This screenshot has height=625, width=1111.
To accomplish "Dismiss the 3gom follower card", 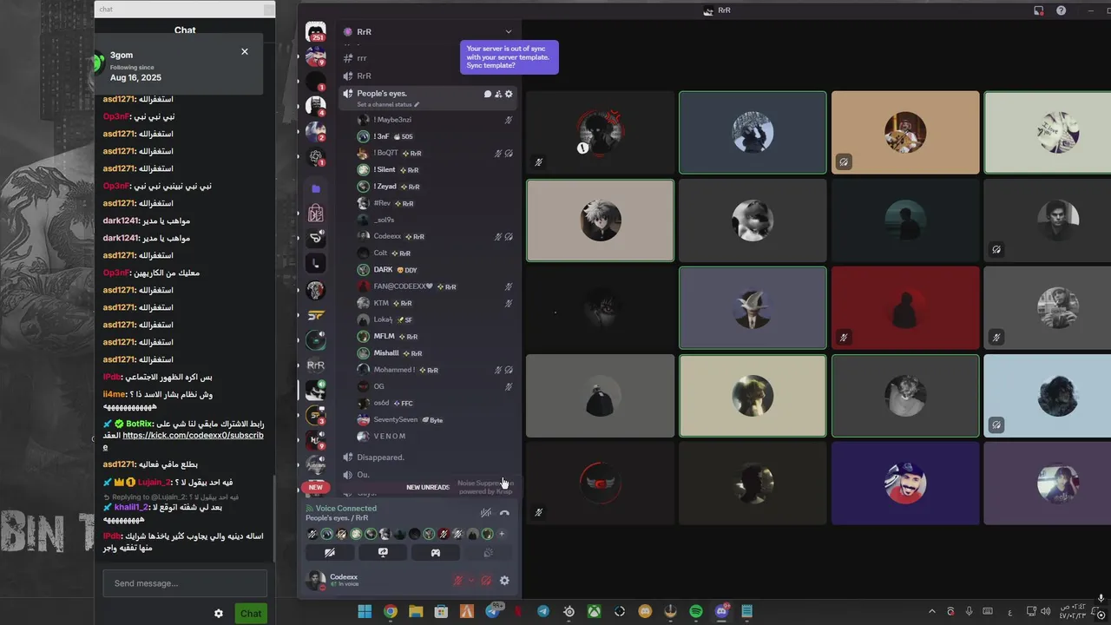I will click(x=245, y=51).
